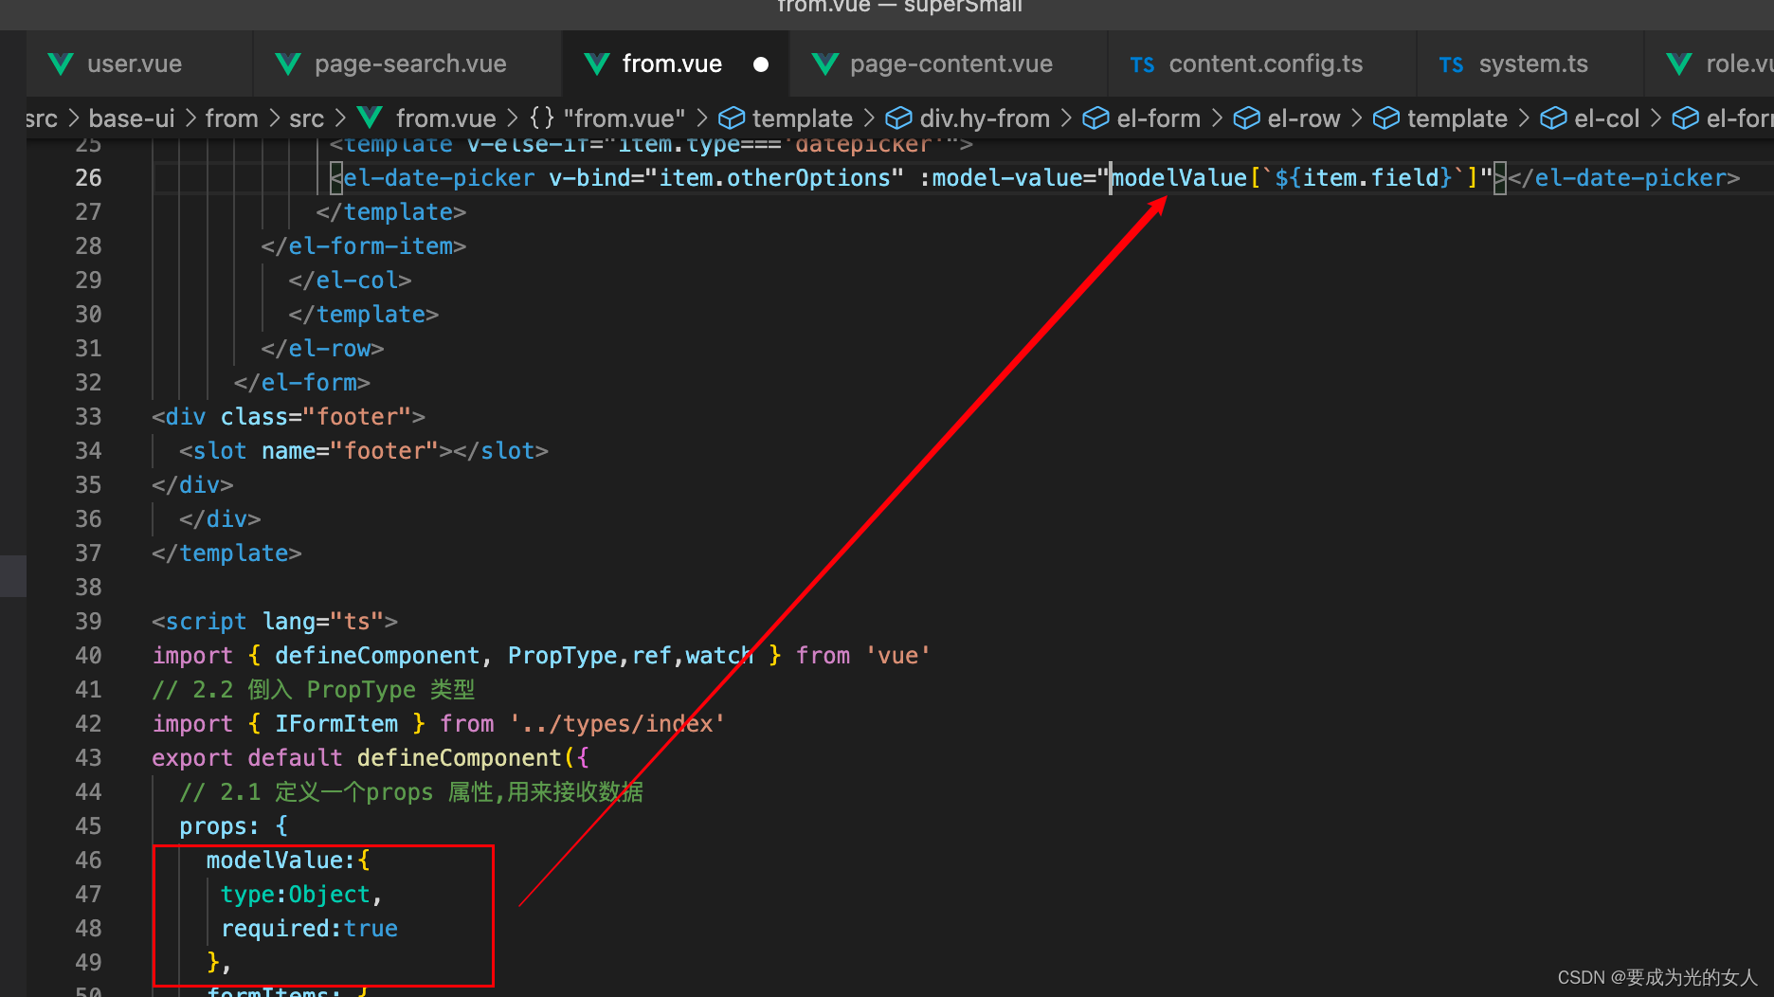Click 'type:Object,' on line 47
This screenshot has width=1774, height=997.
(301, 895)
